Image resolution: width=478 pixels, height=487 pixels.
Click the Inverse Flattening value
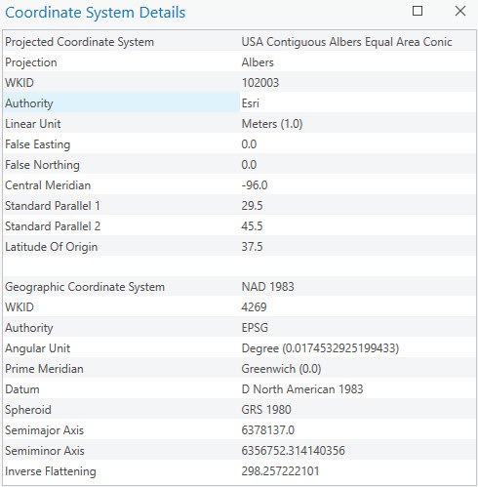pyautogui.click(x=280, y=471)
